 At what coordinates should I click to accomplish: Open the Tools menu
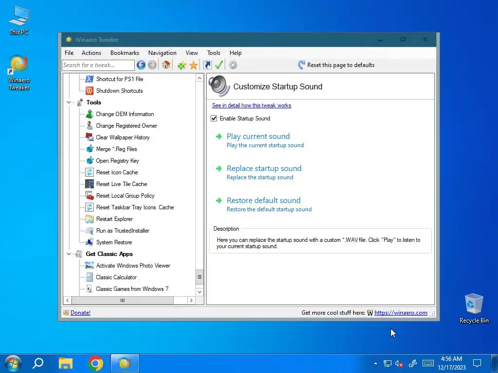pos(214,53)
